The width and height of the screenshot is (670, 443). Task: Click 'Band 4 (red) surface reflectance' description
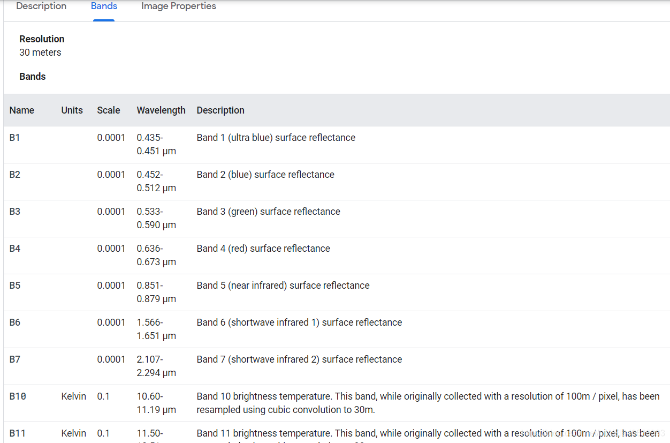click(263, 249)
